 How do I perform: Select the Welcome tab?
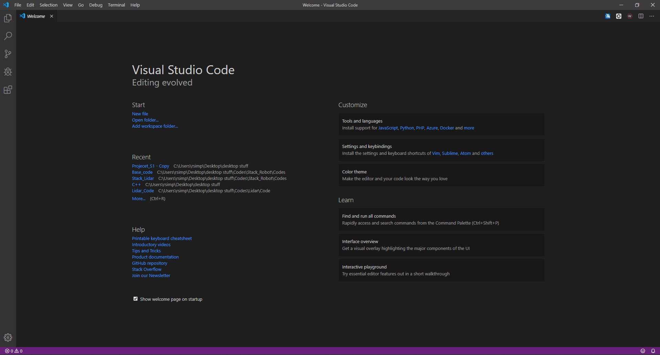coord(36,16)
